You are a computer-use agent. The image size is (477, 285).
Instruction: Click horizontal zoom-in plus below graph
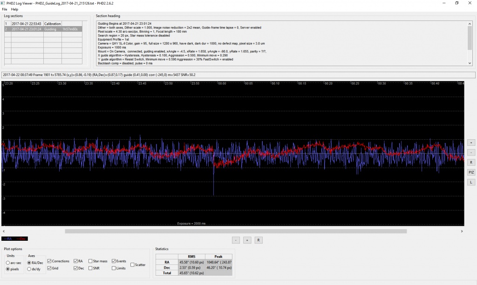point(247,240)
